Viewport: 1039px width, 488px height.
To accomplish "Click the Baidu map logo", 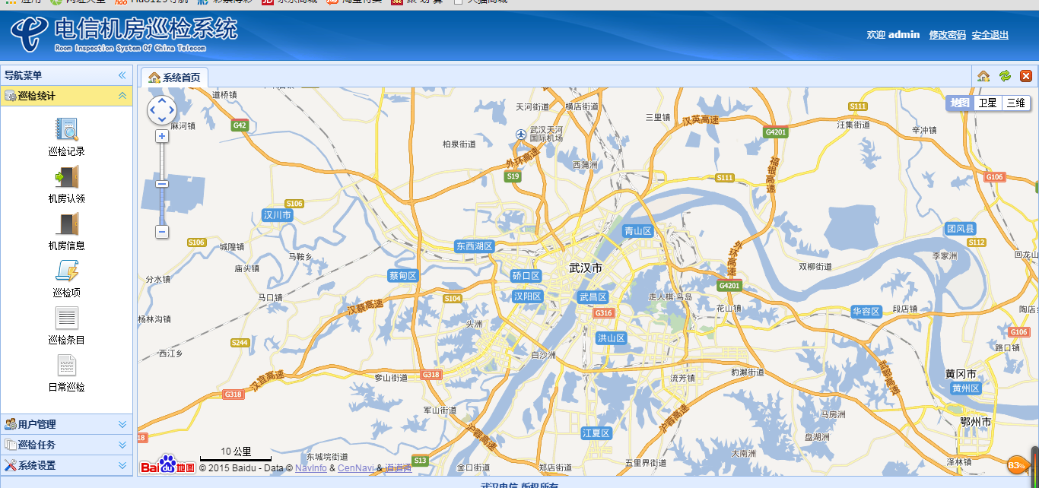I will (168, 464).
